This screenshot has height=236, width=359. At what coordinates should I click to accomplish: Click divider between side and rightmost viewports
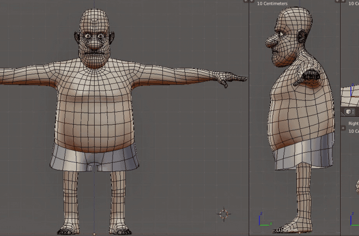[x=341, y=118]
